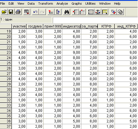Click the Find binoculars icon
Image resolution: width=138 pixels, height=129 pixels.
point(67,12)
